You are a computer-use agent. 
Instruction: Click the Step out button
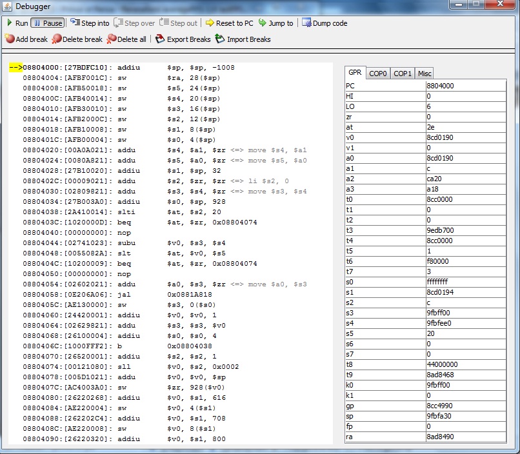(x=179, y=23)
